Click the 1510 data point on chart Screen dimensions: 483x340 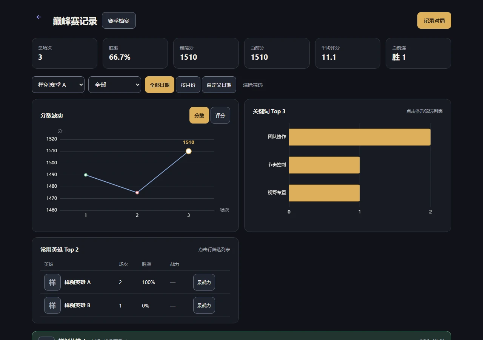pyautogui.click(x=189, y=151)
